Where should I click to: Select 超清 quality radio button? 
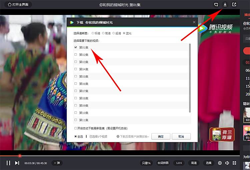coord(114,33)
